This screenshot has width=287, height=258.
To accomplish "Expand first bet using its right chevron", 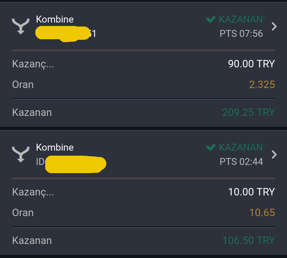I will pos(274,27).
